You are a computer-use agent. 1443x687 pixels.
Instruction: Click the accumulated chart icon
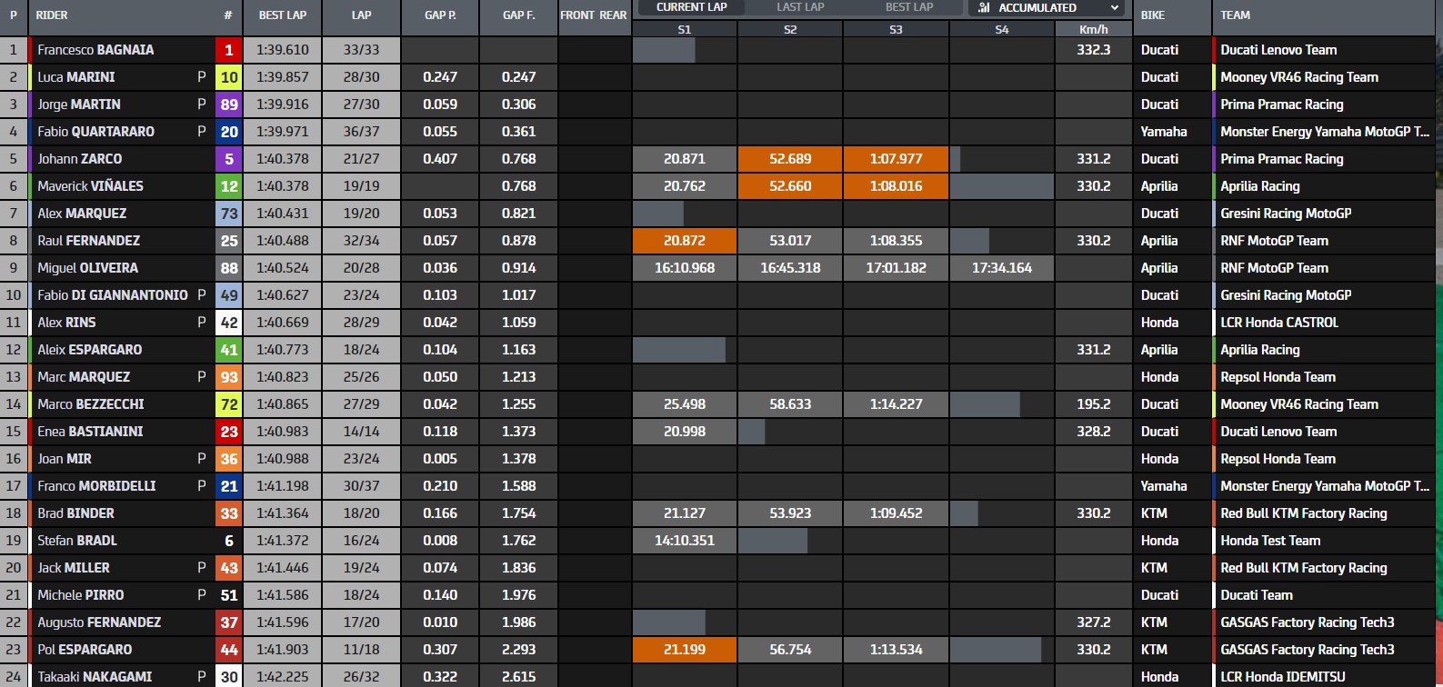coord(984,7)
